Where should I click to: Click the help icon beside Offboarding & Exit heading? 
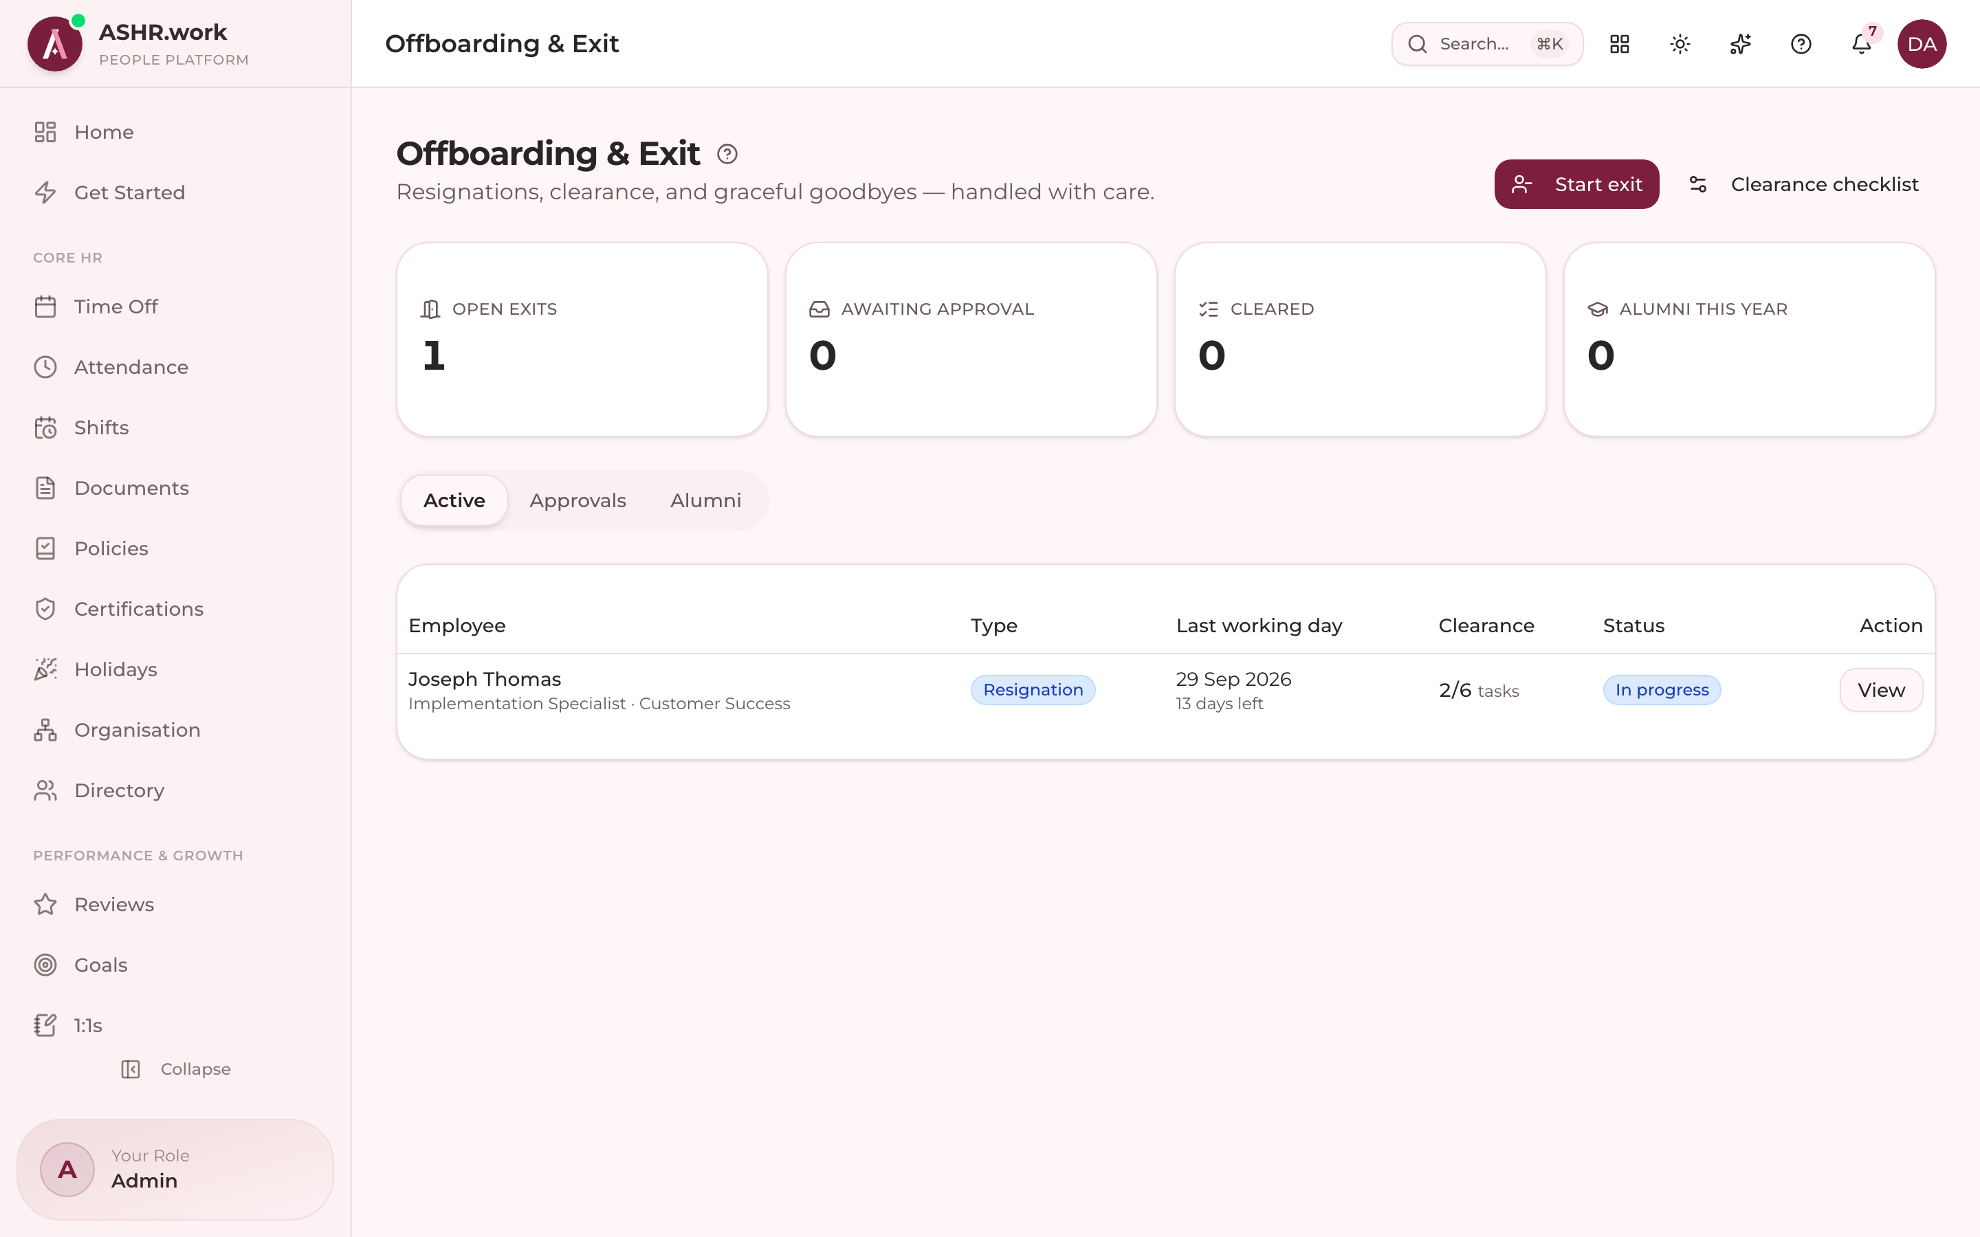727,155
